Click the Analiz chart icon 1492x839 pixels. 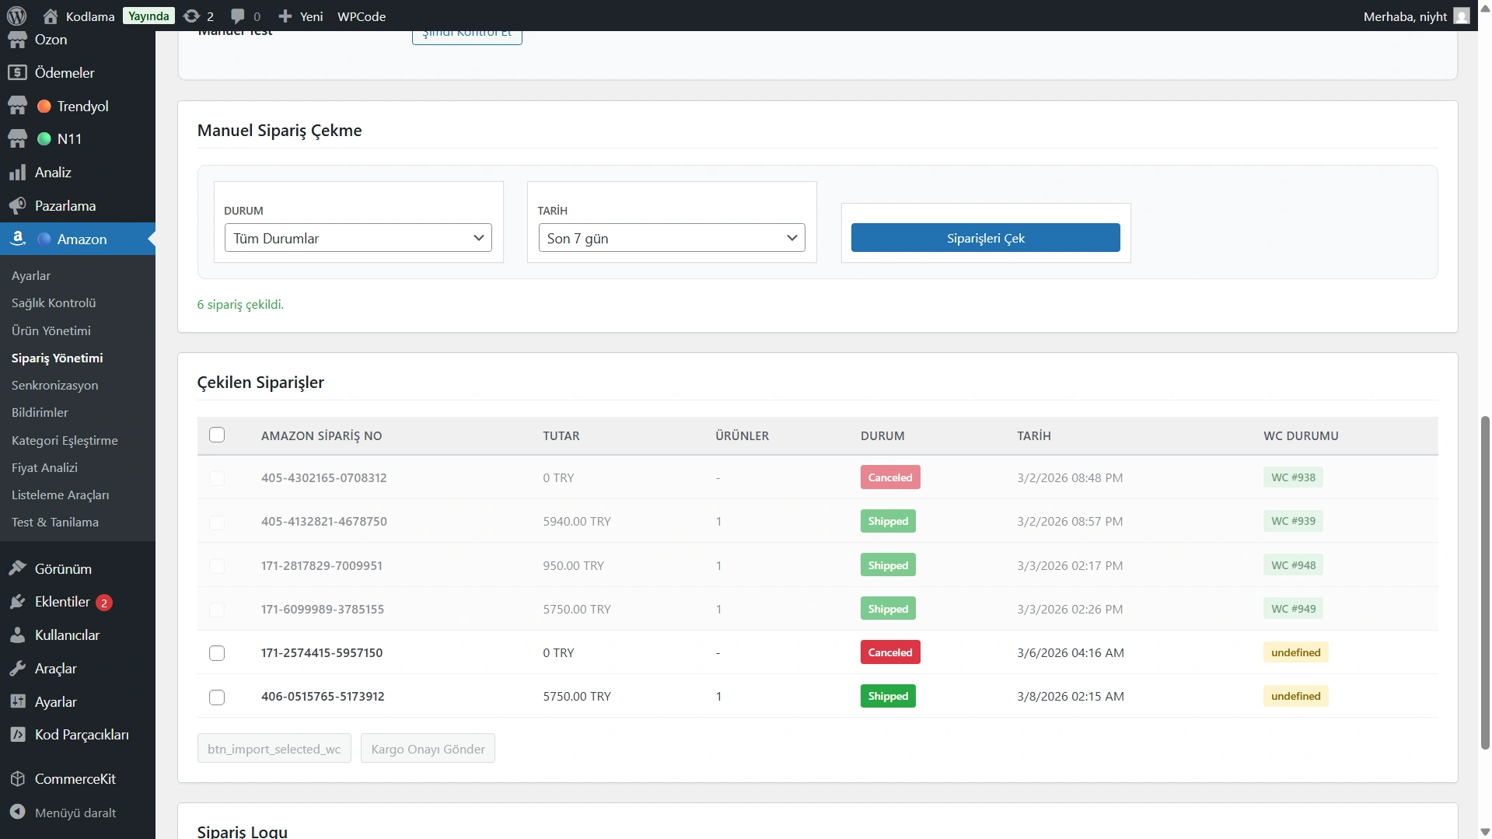pos(17,173)
